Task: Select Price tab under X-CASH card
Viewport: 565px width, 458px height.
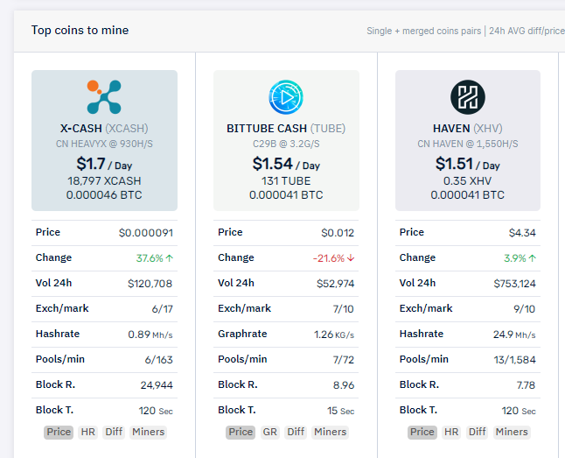Action: [59, 432]
